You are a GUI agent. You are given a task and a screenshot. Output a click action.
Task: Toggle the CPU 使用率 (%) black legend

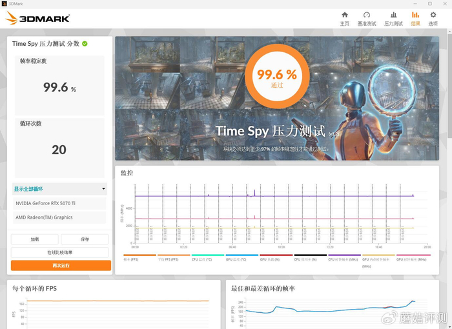point(310,257)
